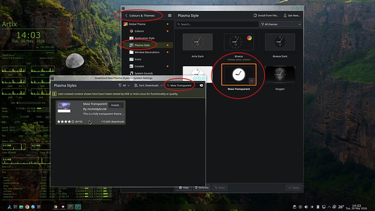375x211 pixels.
Task: Open the globe web browser launcher
Action: pos(33,207)
